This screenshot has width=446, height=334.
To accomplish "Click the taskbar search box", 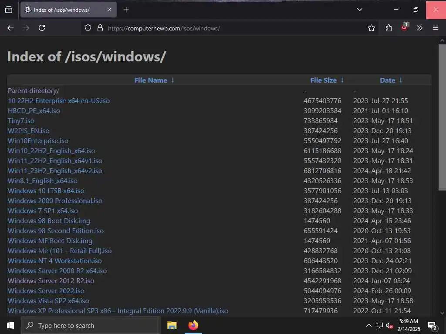I will point(91,325).
